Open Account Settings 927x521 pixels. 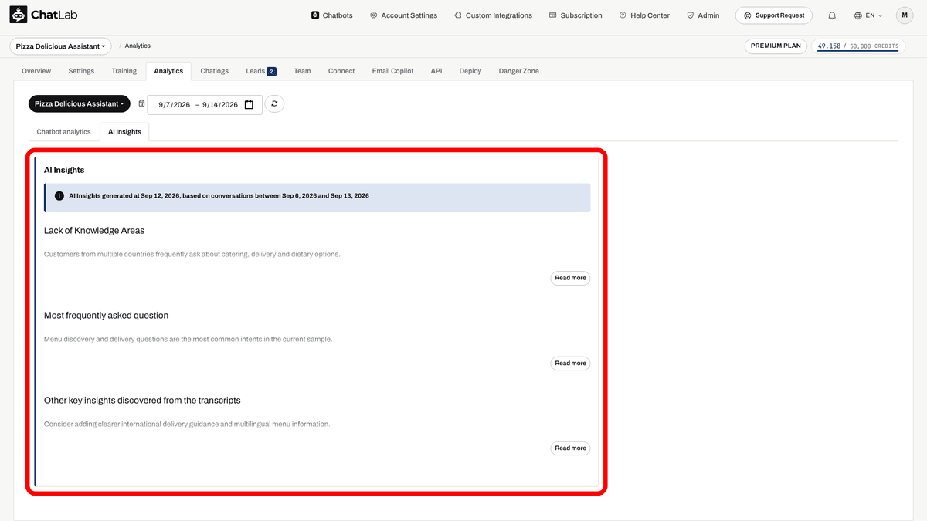(x=403, y=15)
